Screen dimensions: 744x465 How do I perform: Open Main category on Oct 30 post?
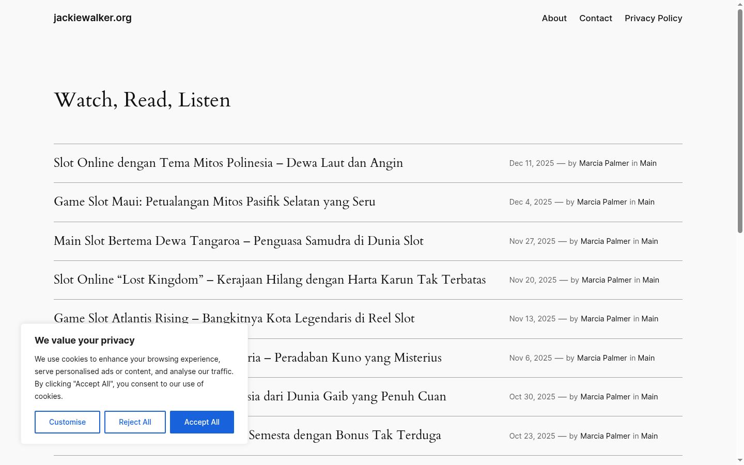(649, 397)
